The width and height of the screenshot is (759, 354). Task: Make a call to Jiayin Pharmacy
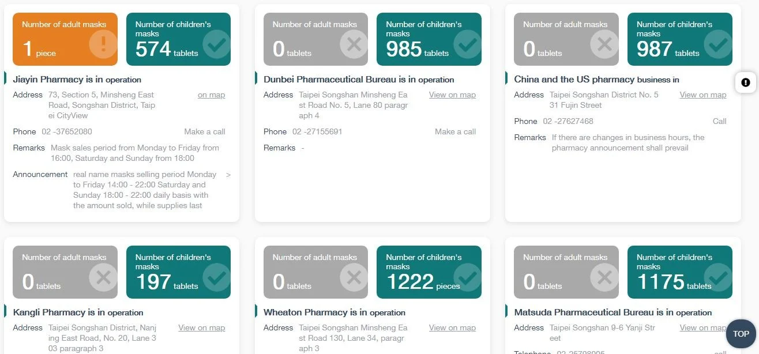coord(205,132)
